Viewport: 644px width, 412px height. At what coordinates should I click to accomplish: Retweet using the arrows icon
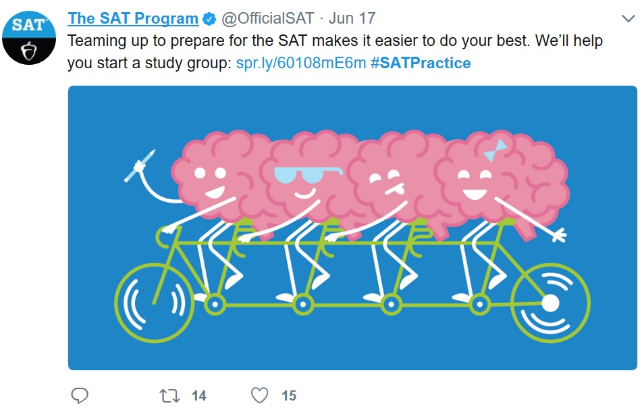click(x=169, y=396)
